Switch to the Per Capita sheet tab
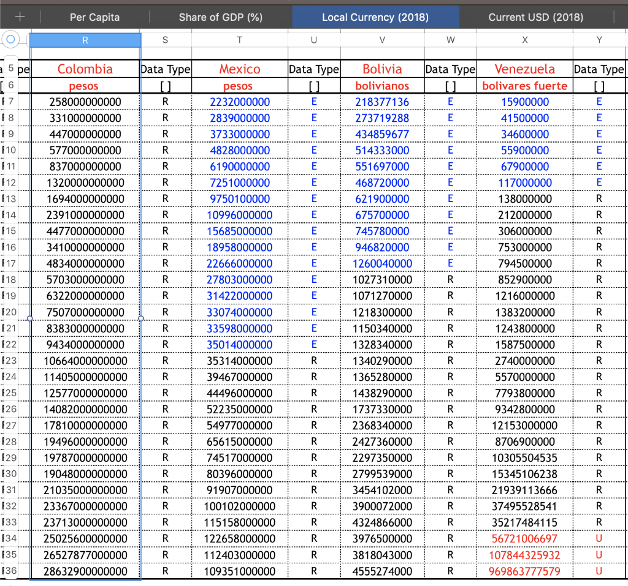 (94, 17)
